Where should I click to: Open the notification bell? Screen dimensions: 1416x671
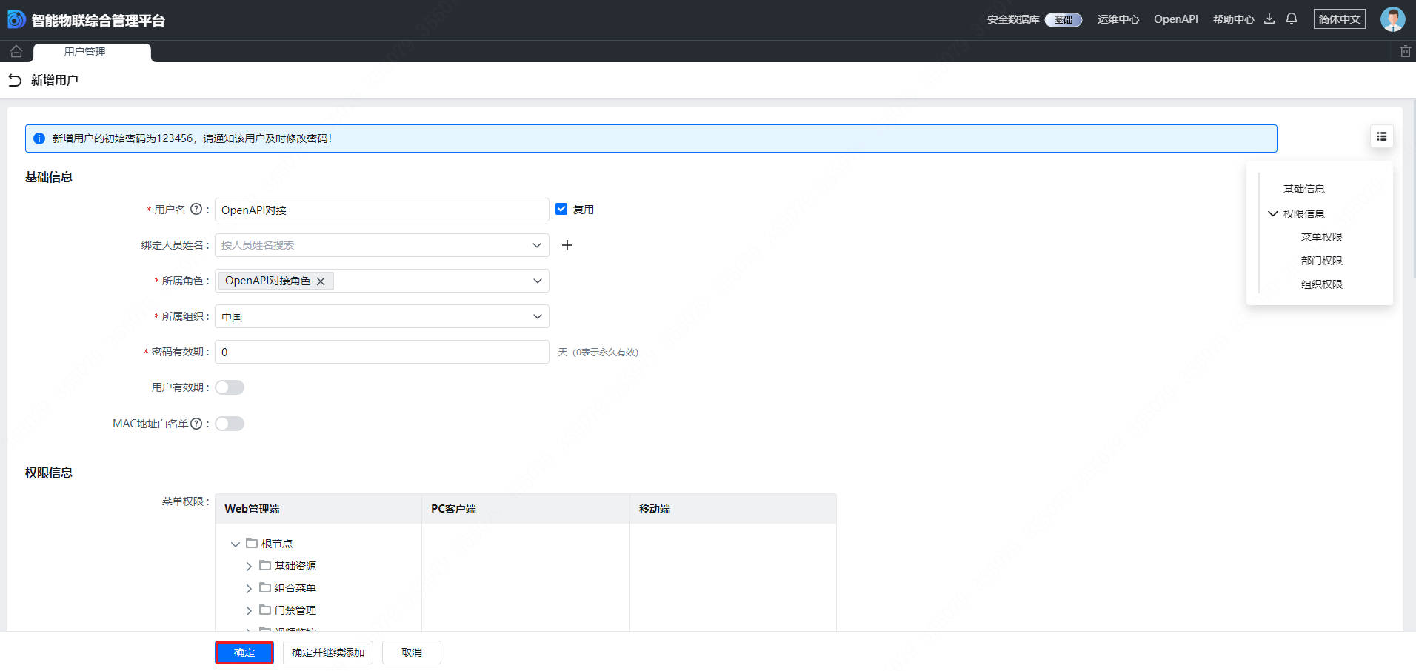[1292, 19]
